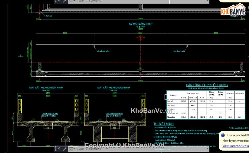Click the command prompt icon on bottom command line
Screen dimensions: 249x153
pos(71,149)
